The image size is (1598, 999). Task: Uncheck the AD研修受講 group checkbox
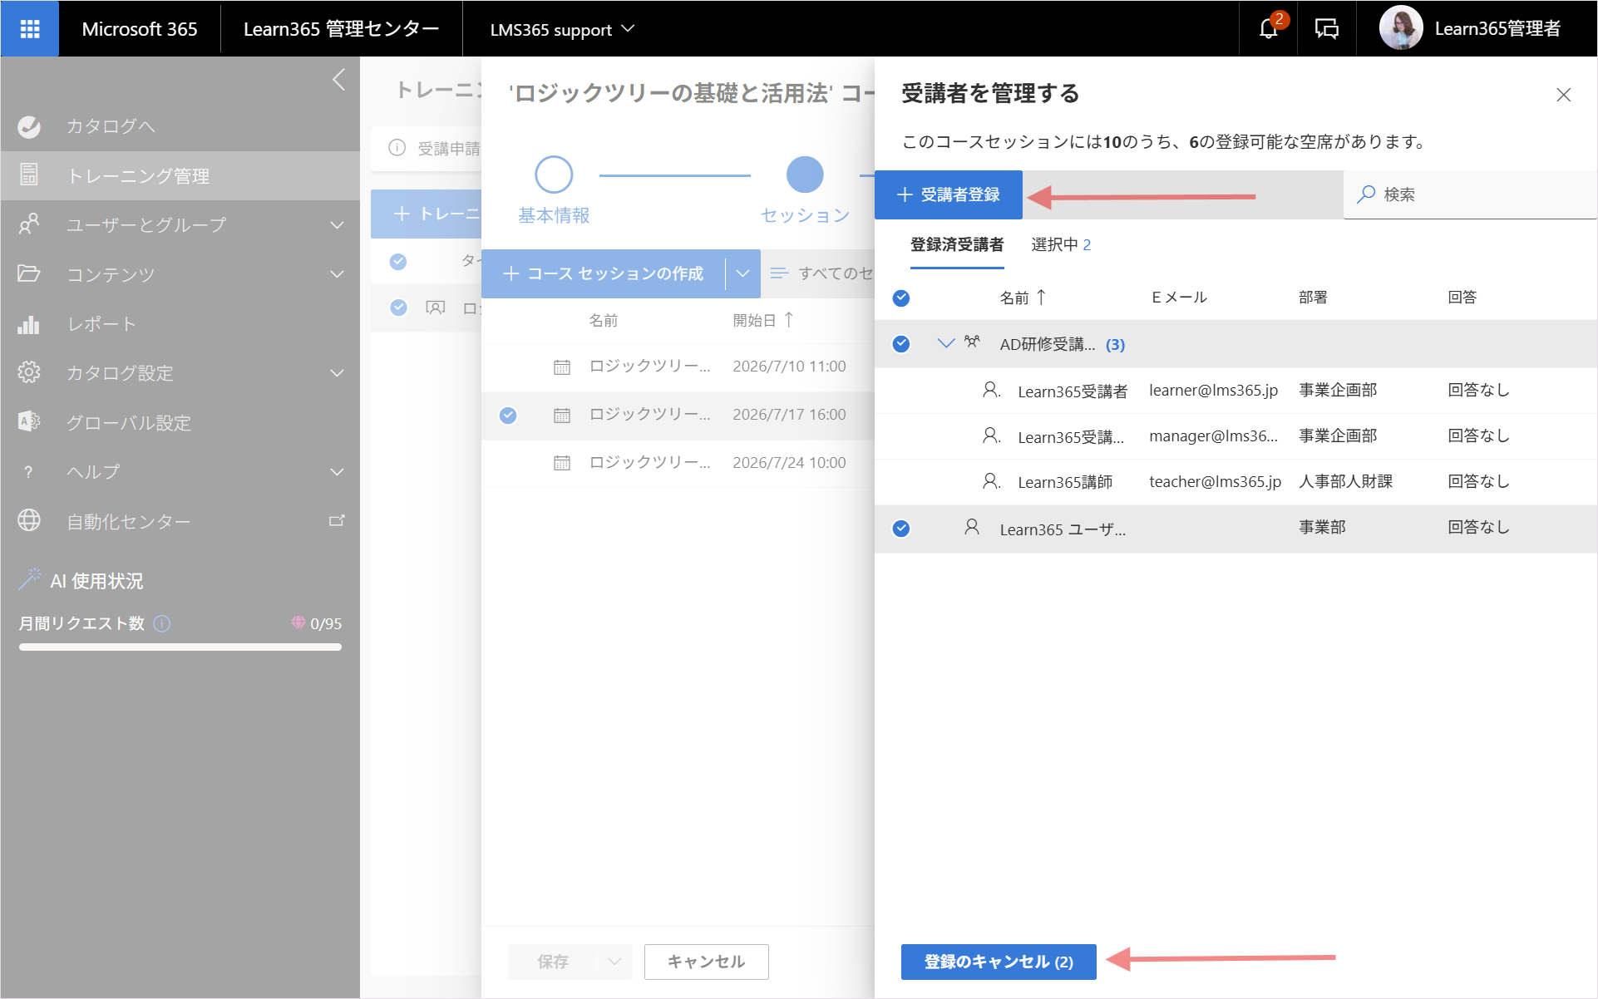[901, 344]
